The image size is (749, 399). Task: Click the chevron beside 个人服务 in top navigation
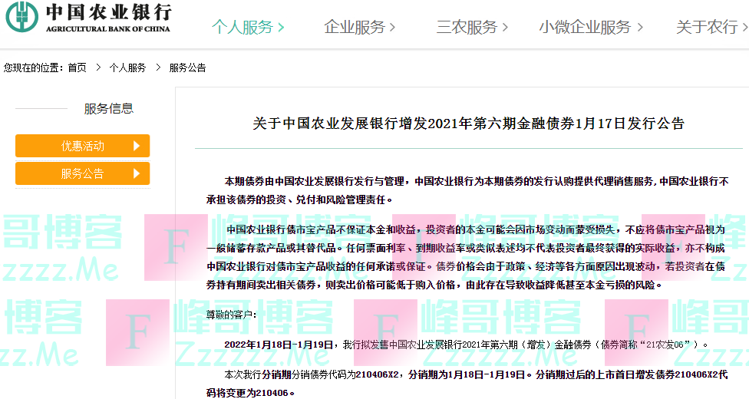click(281, 28)
